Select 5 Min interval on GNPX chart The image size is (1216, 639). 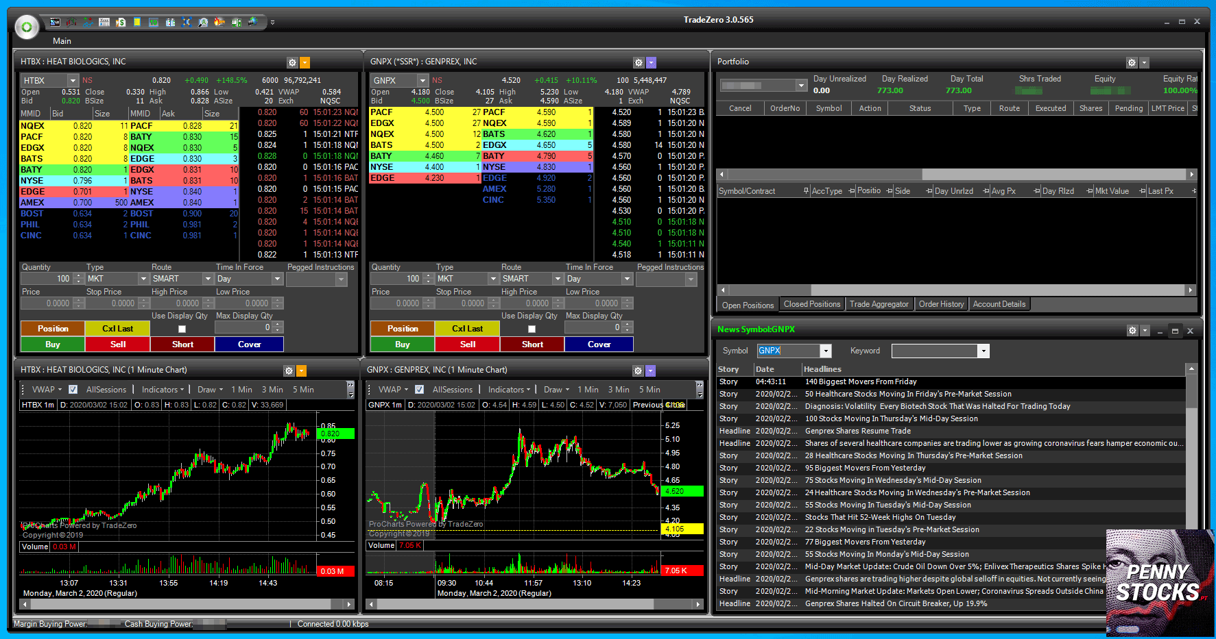click(x=649, y=390)
